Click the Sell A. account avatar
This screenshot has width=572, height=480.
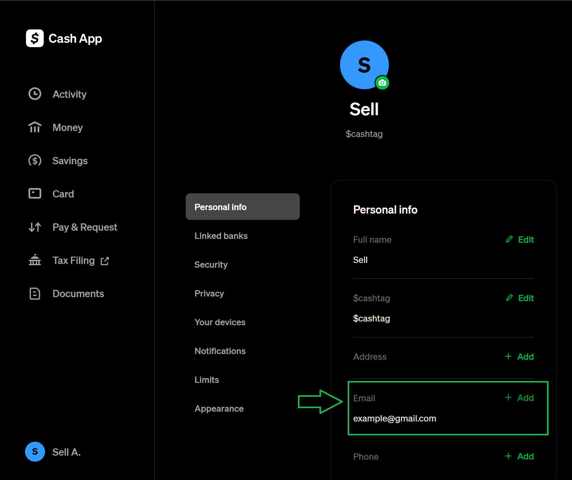click(35, 452)
